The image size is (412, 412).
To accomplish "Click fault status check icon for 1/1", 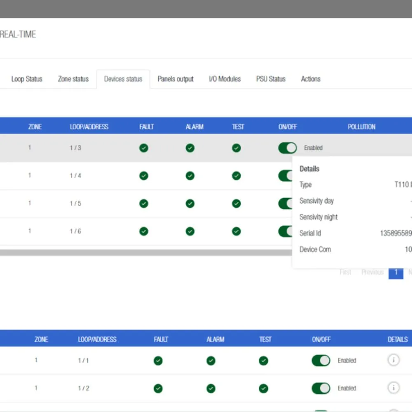I will [x=158, y=361].
